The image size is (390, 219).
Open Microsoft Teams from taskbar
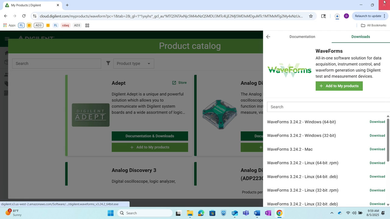coord(246,213)
